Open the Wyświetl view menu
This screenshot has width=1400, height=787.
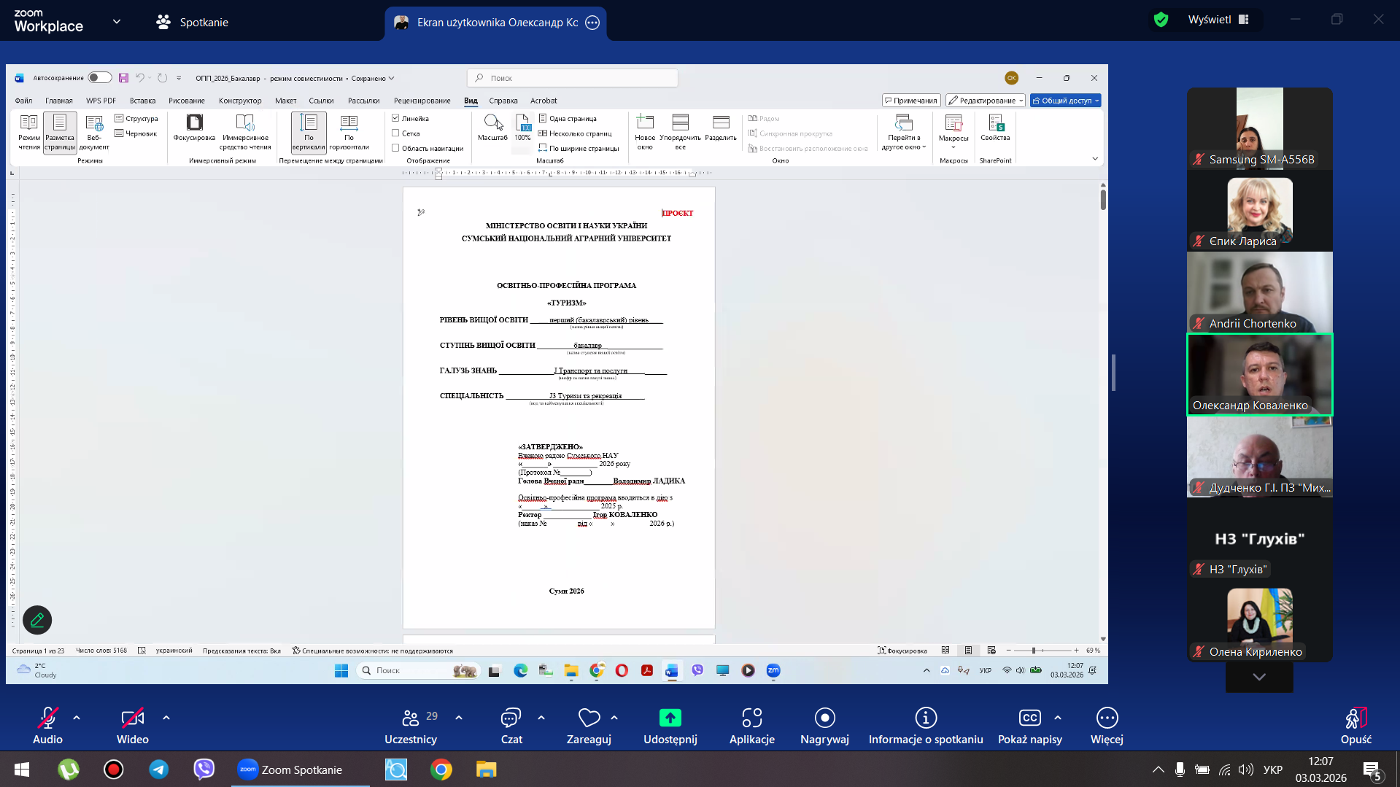(x=1218, y=20)
